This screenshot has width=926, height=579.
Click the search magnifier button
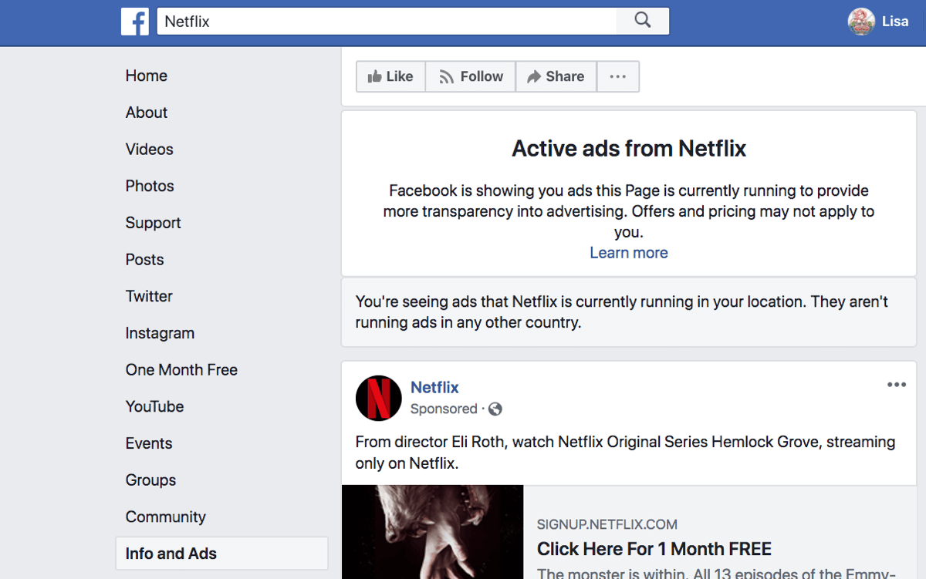(643, 22)
